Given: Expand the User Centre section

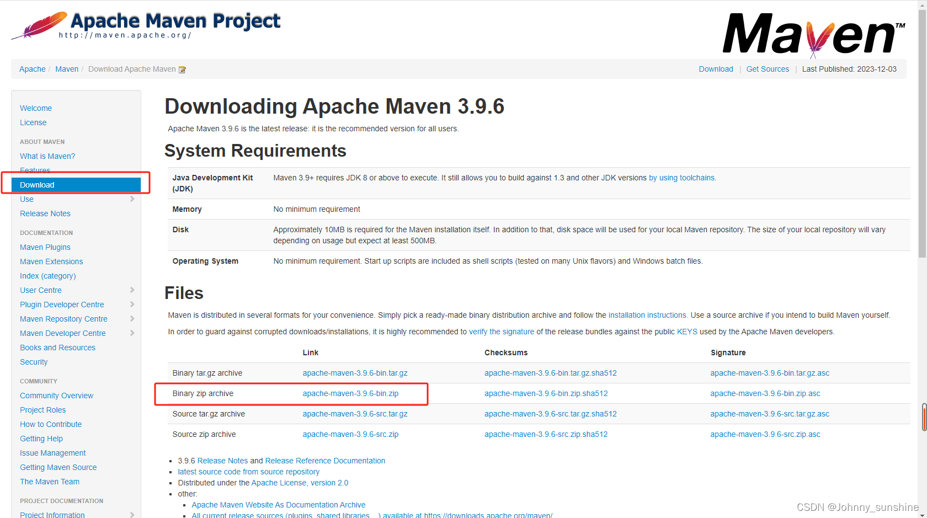Looking at the screenshot, I should pos(132,290).
